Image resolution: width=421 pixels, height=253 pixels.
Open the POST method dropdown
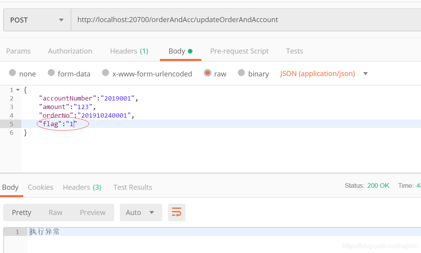pyautogui.click(x=37, y=20)
